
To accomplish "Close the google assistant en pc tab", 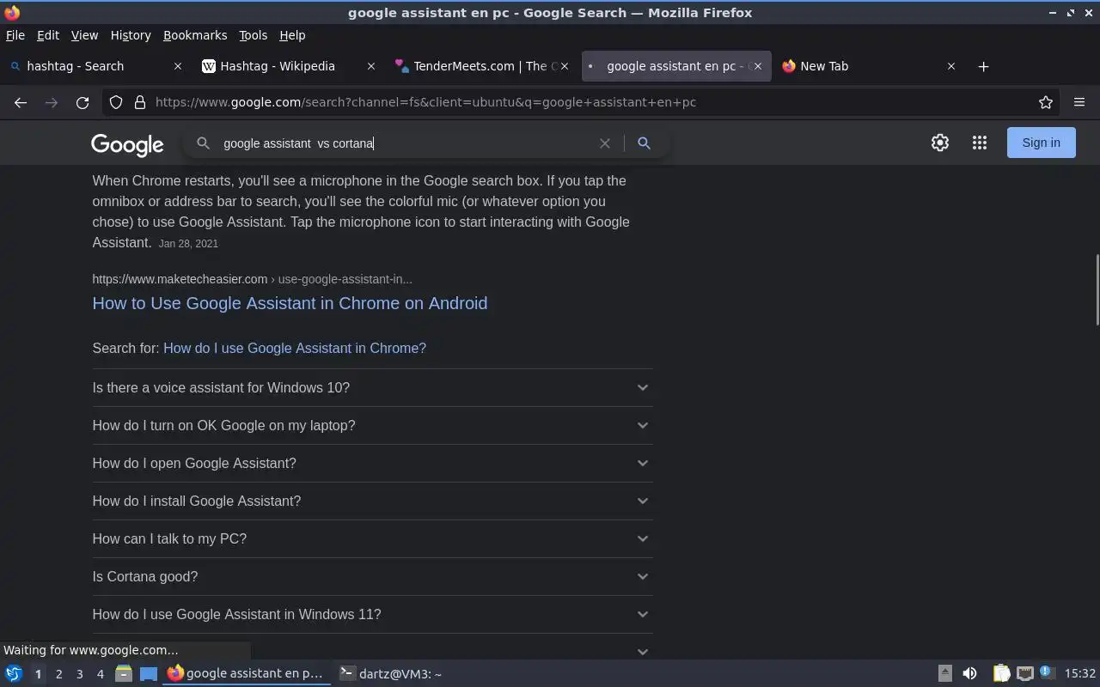I will [x=757, y=66].
